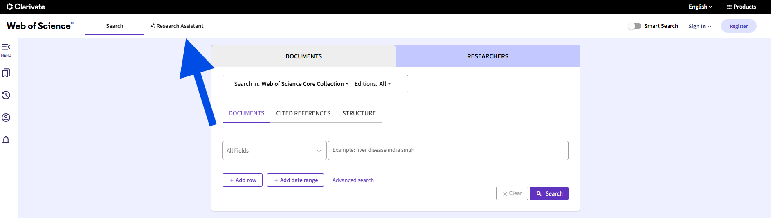Click the Clear button

(512, 193)
